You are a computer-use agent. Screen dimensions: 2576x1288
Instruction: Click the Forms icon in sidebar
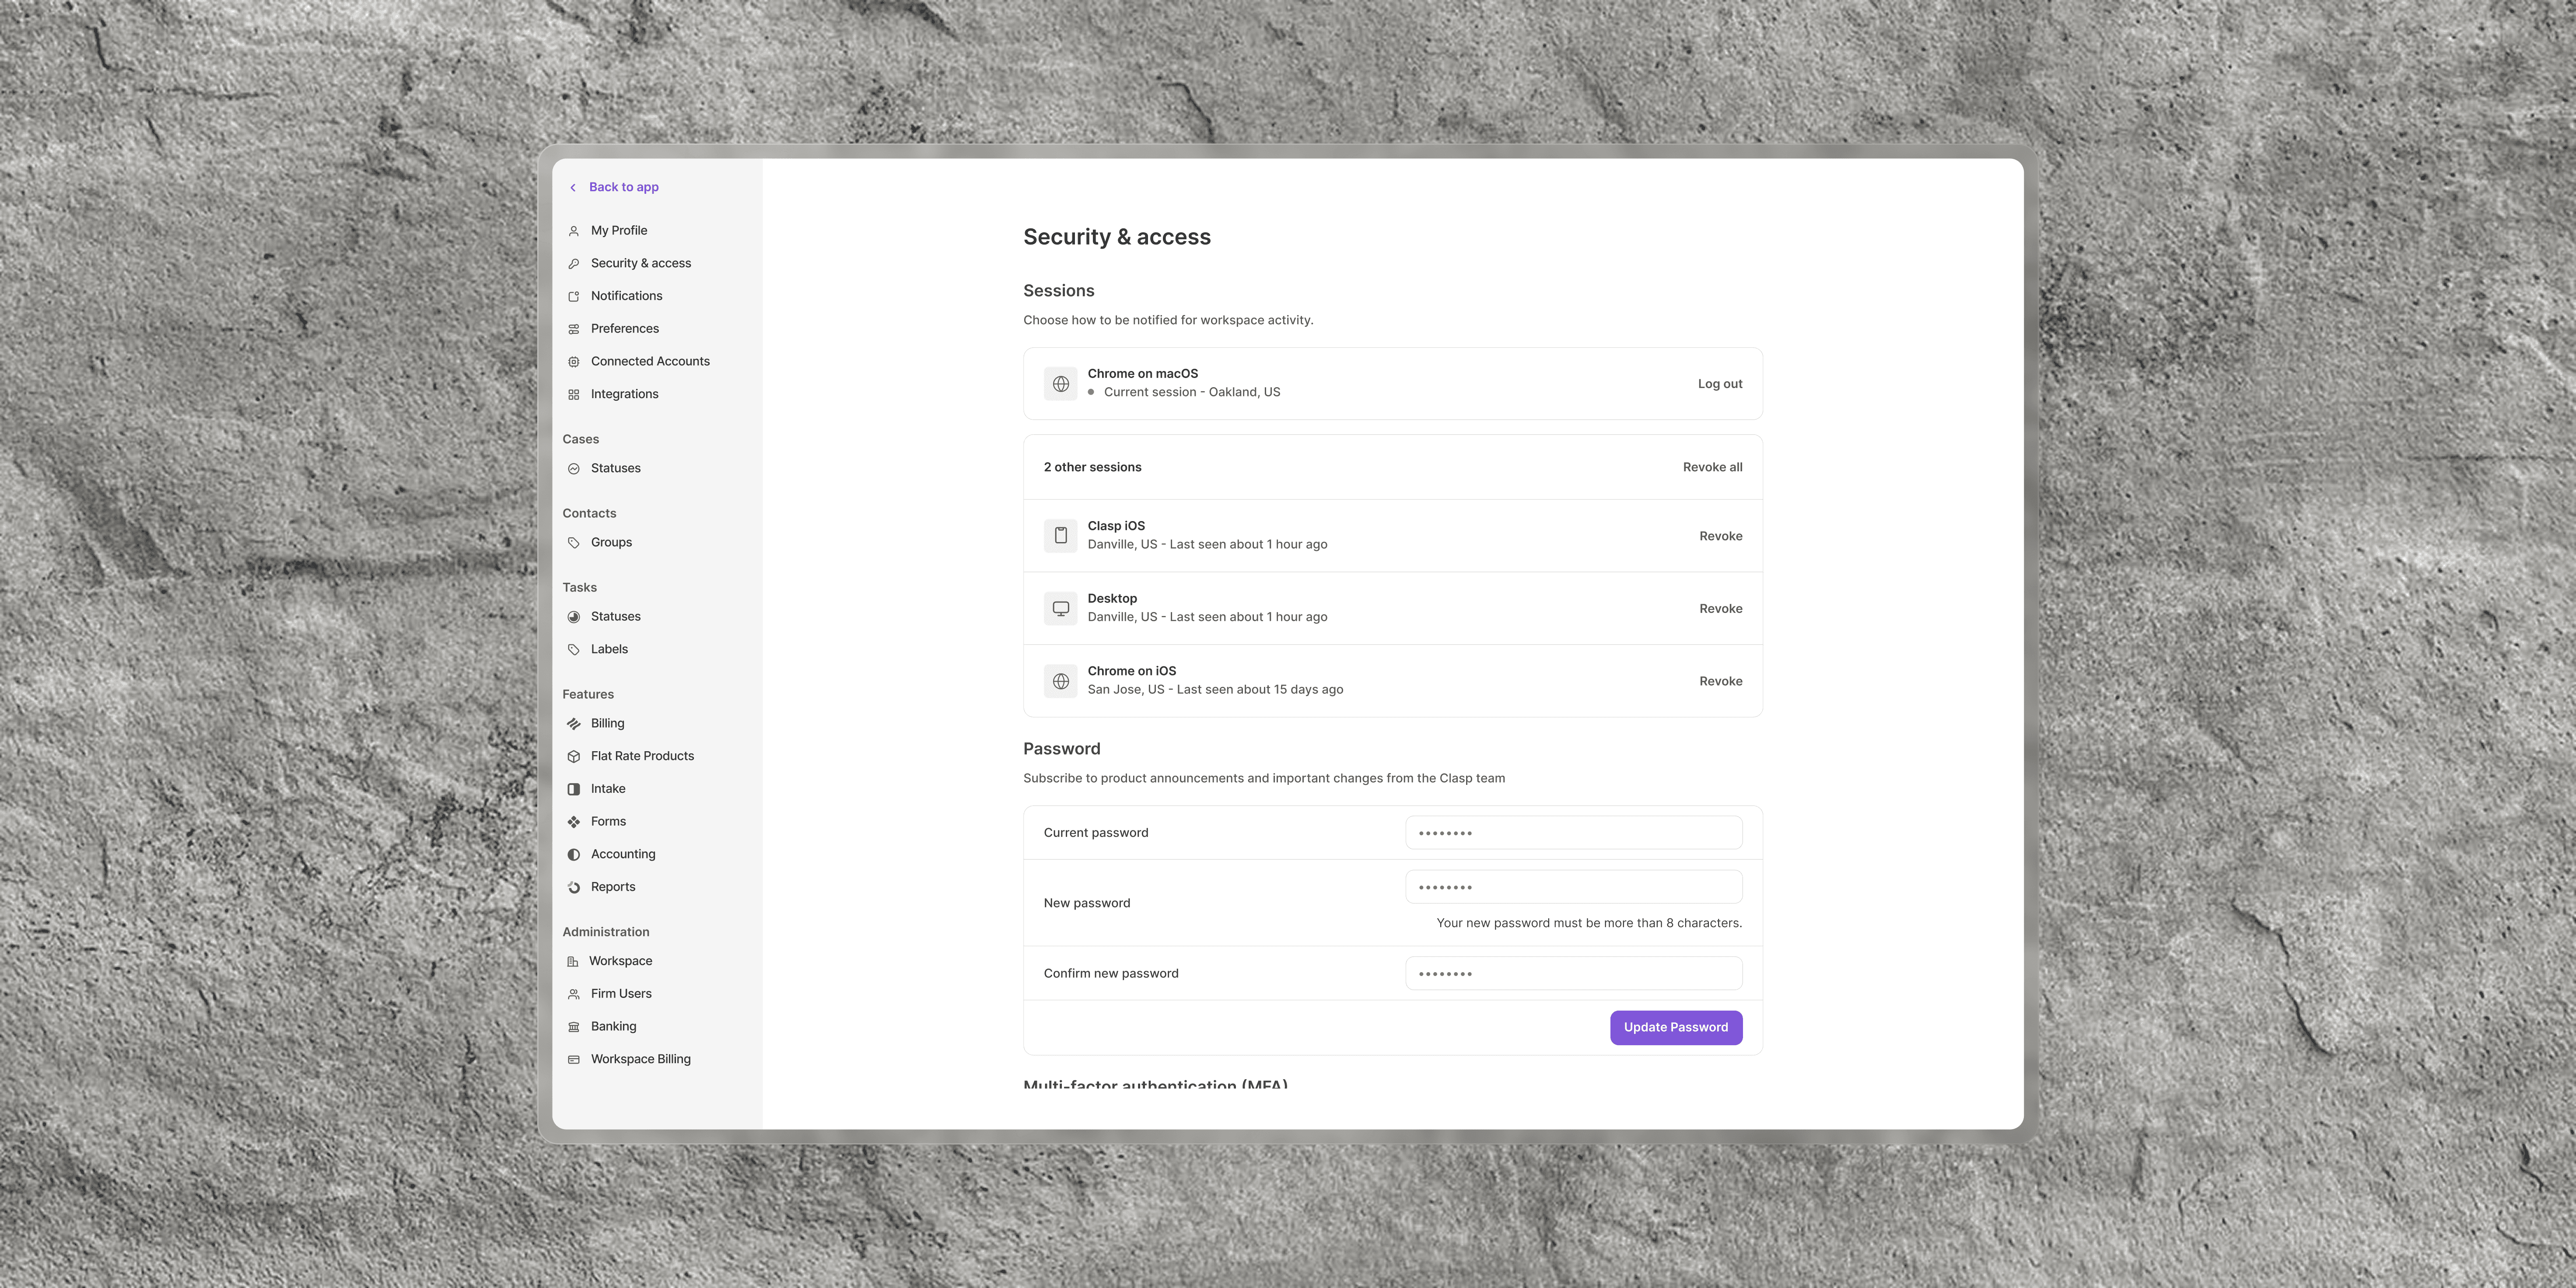point(574,822)
